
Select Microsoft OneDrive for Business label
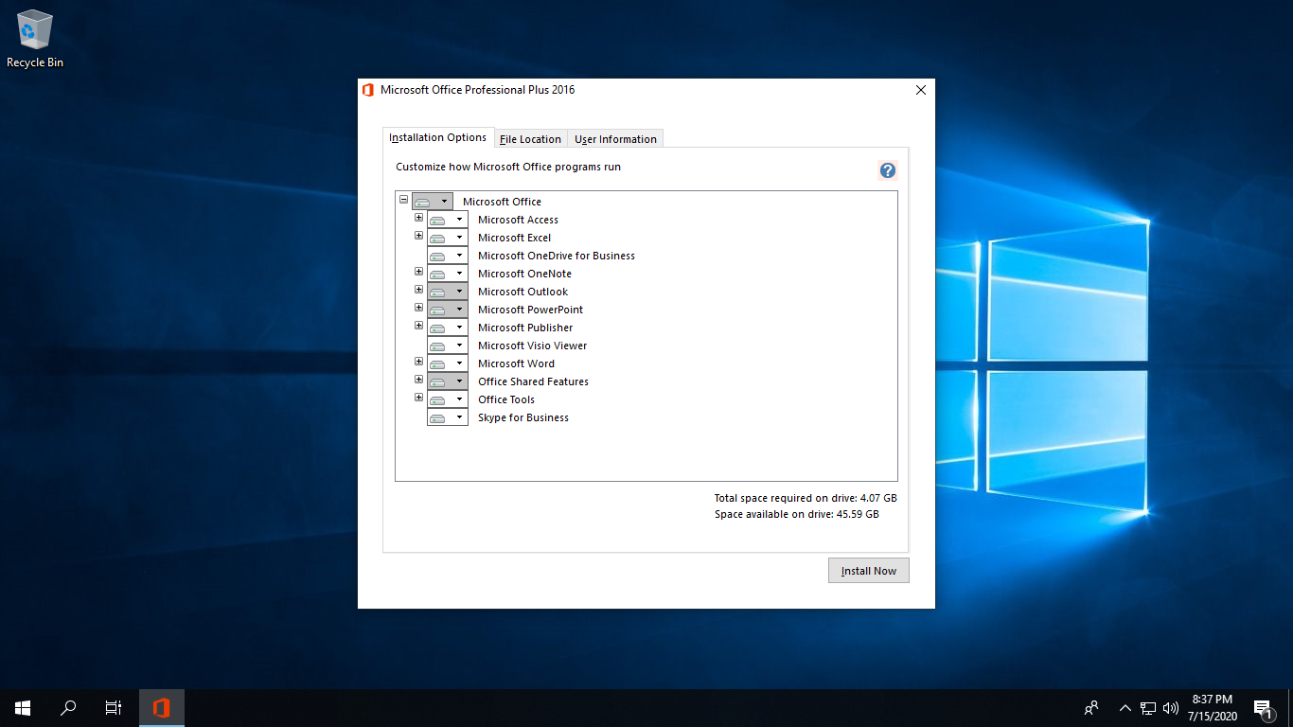557,256
